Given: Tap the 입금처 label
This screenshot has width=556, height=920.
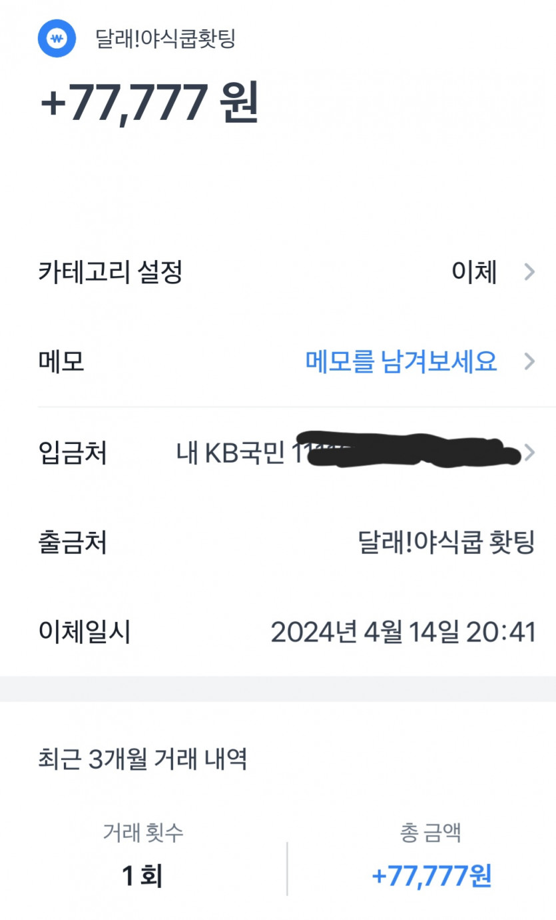Looking at the screenshot, I should tap(73, 453).
